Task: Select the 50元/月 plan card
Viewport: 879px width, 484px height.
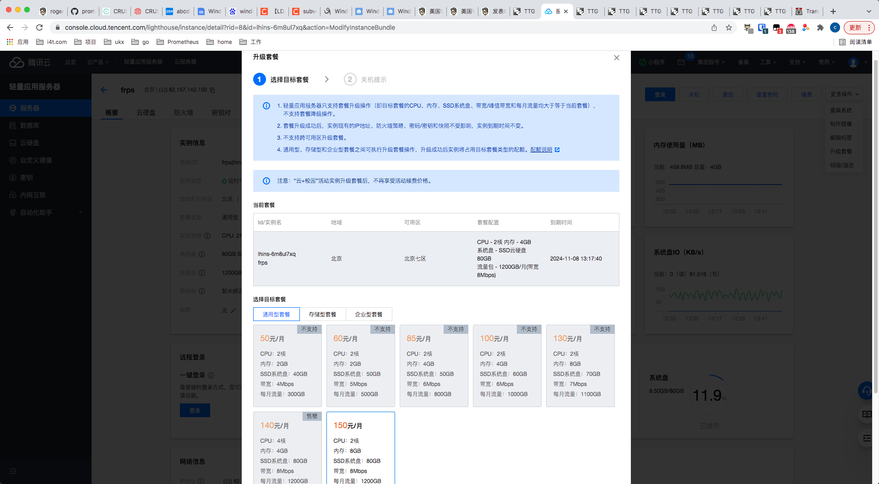Action: [288, 366]
